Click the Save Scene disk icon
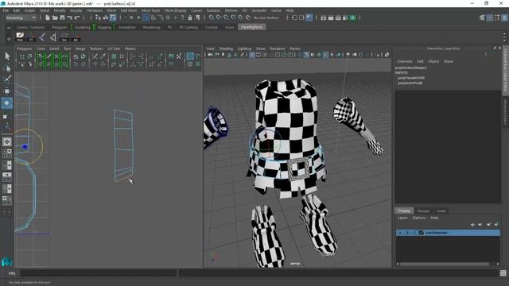 62,17
